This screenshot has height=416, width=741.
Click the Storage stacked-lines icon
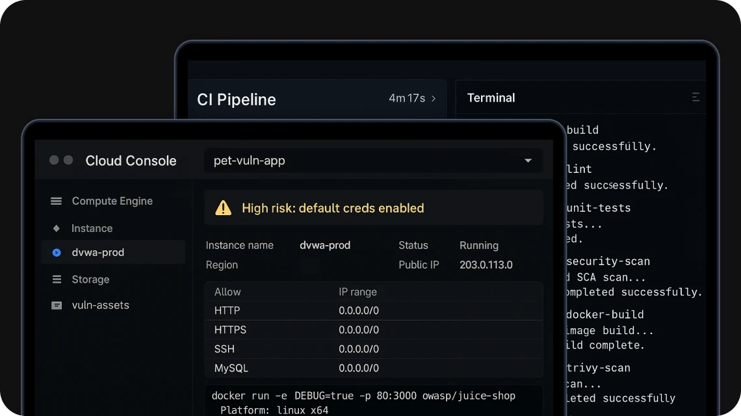click(x=57, y=279)
